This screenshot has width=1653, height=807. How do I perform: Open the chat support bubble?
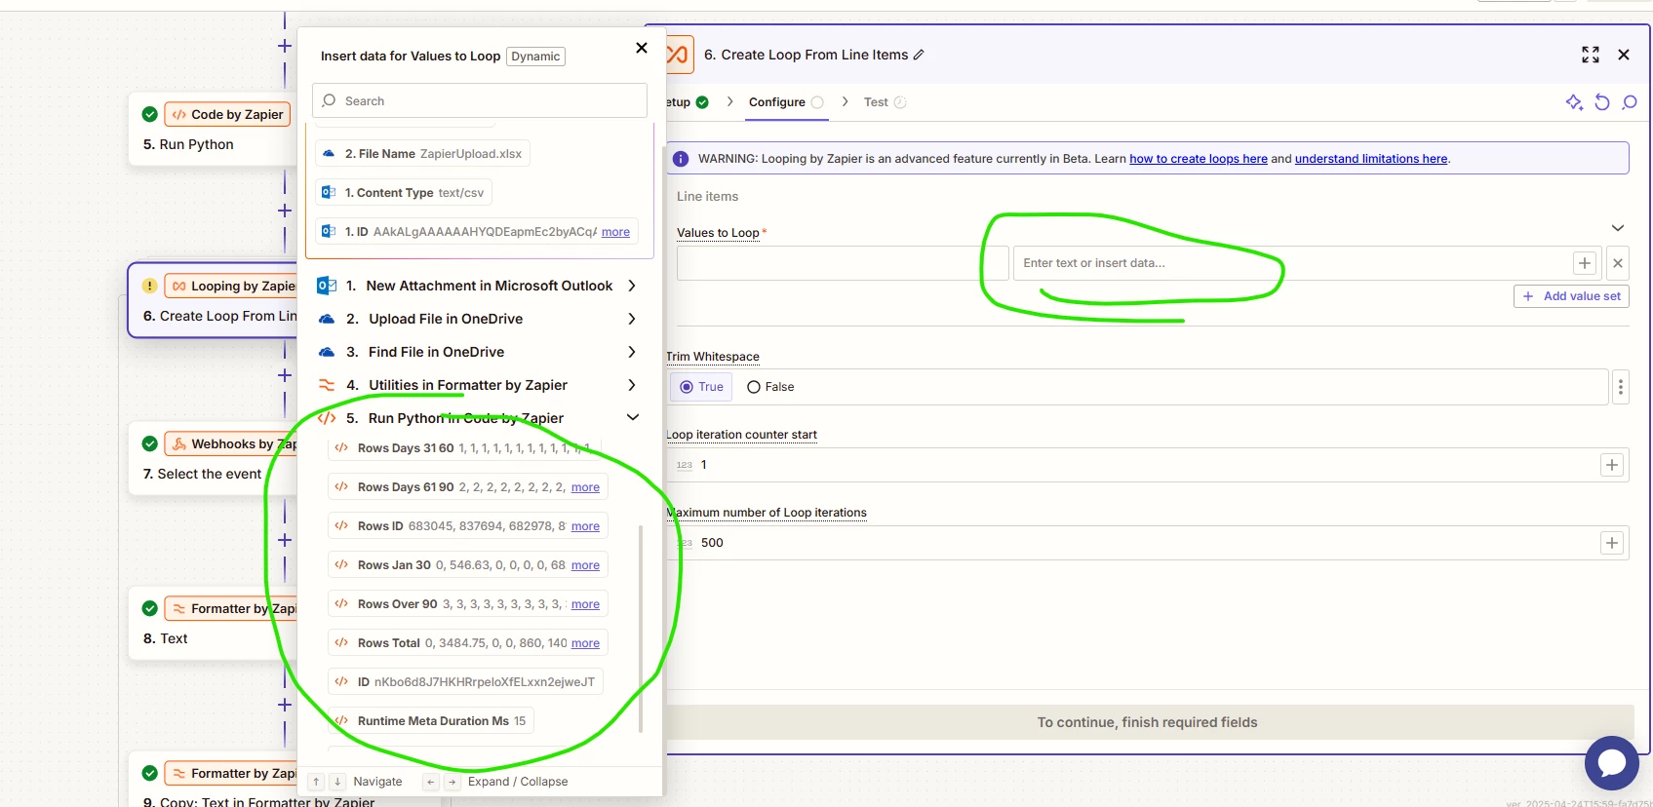click(x=1611, y=762)
